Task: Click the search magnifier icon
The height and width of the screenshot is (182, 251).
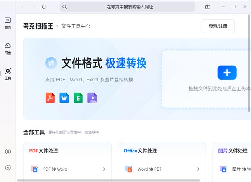Action: coord(64,7)
